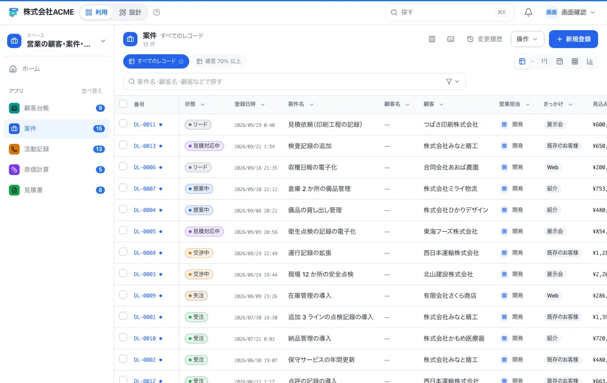Screen dimensions: 607x383
Task: Switch to the chart view
Action: (590, 61)
